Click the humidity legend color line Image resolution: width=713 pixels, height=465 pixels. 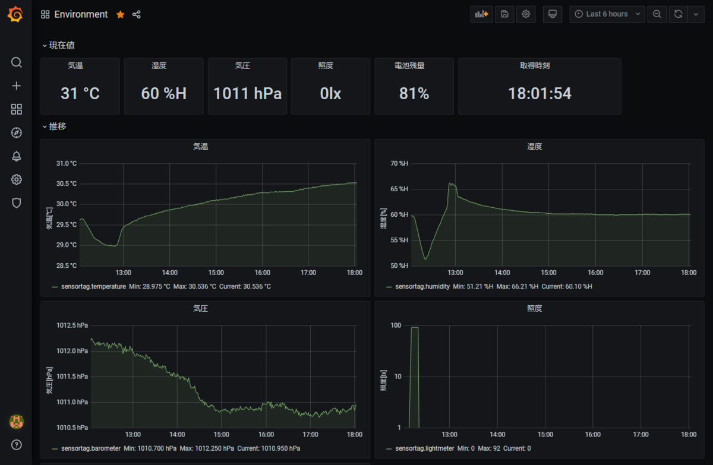tap(389, 287)
